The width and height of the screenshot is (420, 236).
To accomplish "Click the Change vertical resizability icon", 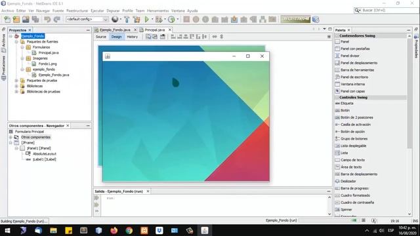I will (222, 37).
